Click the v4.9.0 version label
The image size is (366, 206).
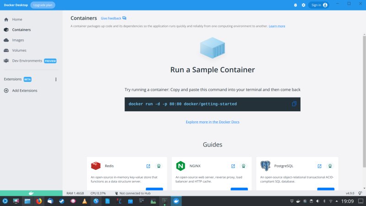tap(350, 193)
